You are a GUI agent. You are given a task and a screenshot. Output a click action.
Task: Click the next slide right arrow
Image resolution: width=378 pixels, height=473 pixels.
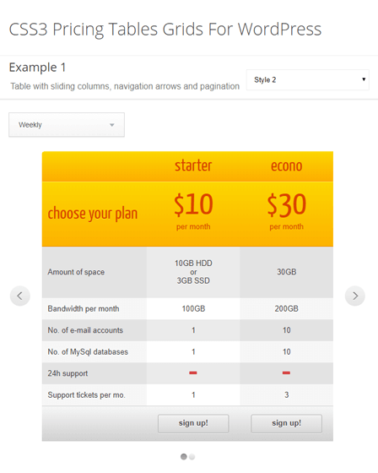pyautogui.click(x=355, y=296)
